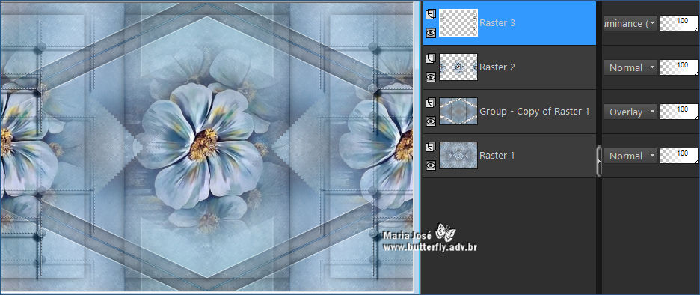Open the Overlay blend mode dropdown
700x295 pixels.
tap(630, 112)
